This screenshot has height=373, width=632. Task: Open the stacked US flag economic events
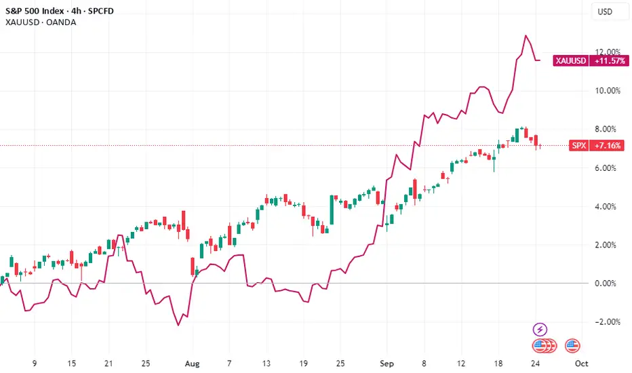(545, 346)
